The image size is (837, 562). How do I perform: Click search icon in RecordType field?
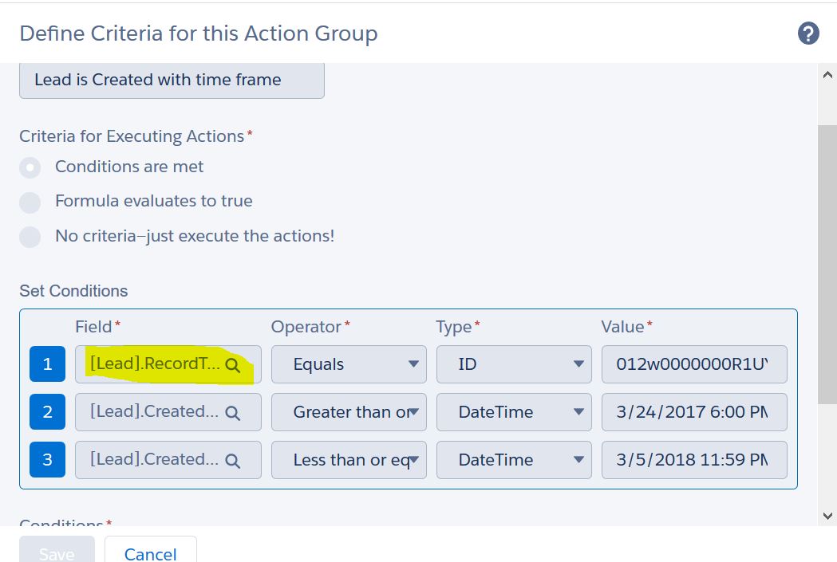click(232, 365)
